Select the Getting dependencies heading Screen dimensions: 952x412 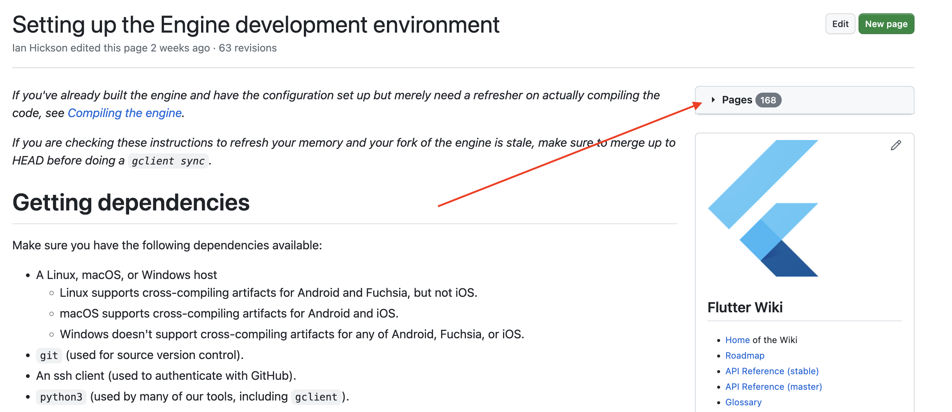point(131,202)
